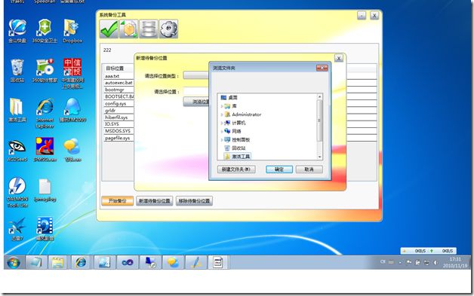This screenshot has width=474, height=296.
Task: Click the orange 开始备份 button
Action: [x=117, y=201]
